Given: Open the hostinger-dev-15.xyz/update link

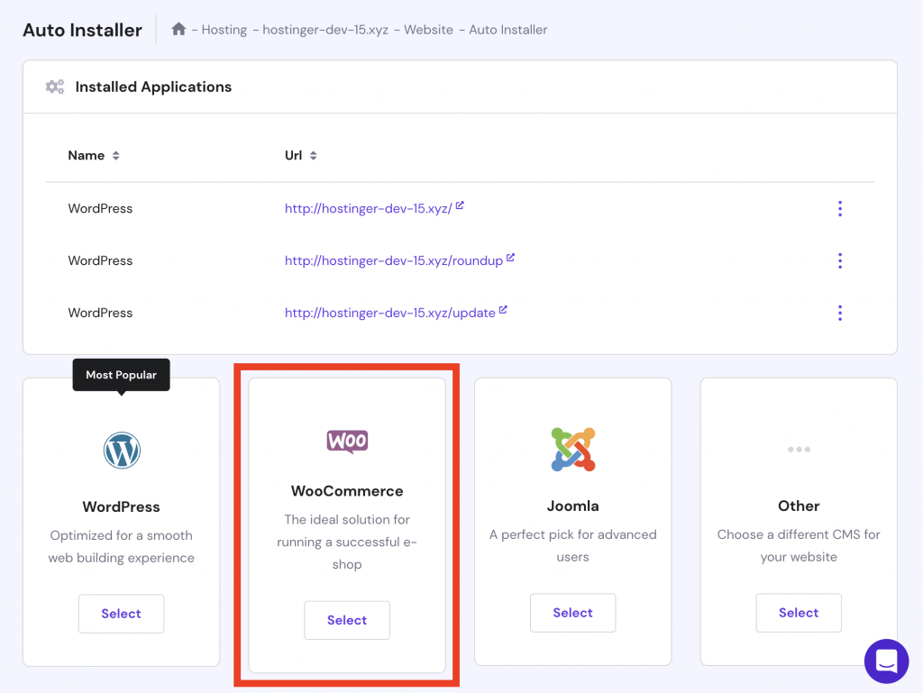Looking at the screenshot, I should point(389,314).
